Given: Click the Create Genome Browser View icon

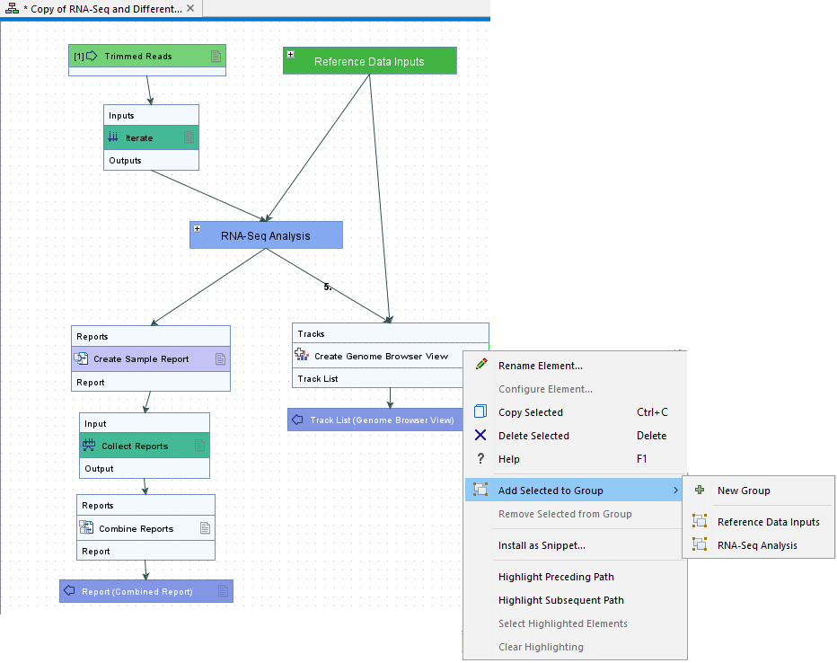Looking at the screenshot, I should 303,355.
